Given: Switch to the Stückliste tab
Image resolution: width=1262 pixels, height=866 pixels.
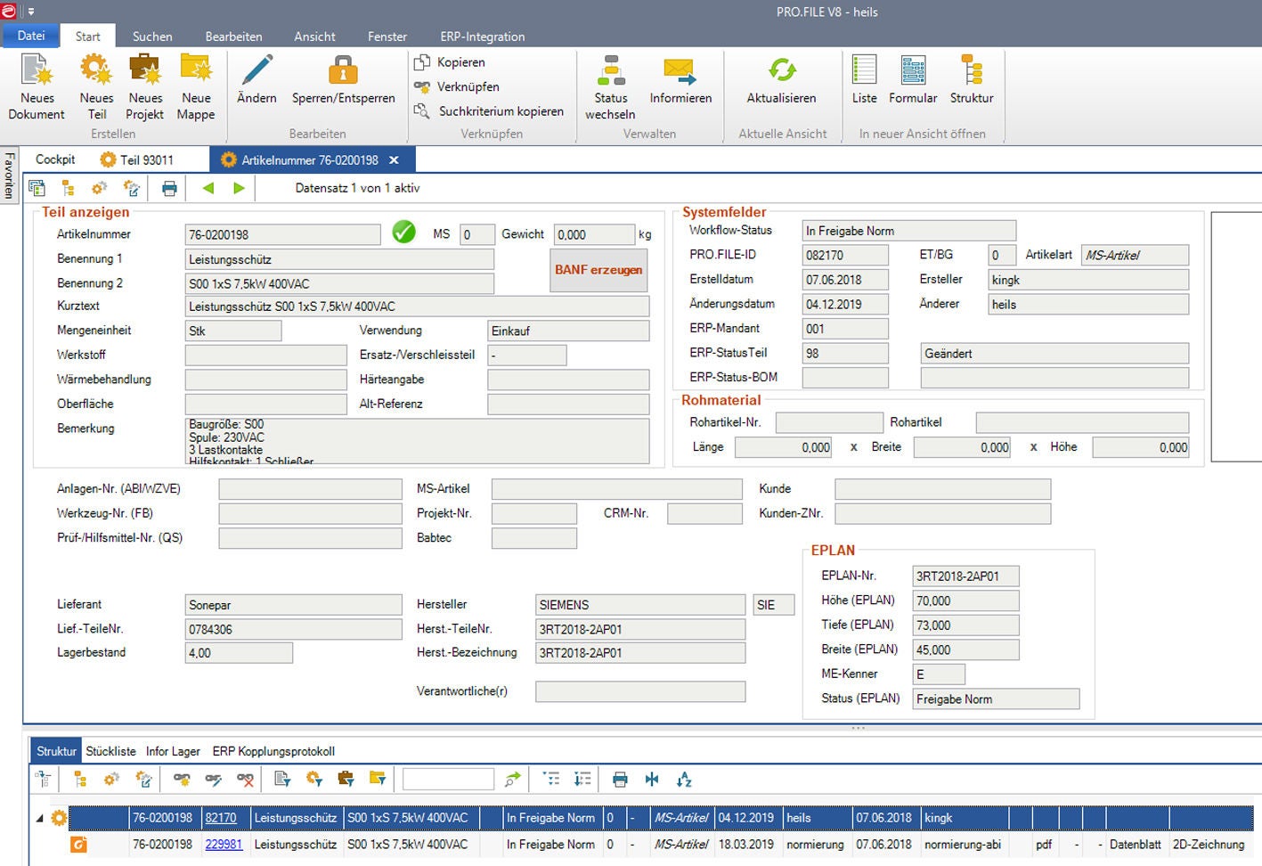Looking at the screenshot, I should click(110, 751).
